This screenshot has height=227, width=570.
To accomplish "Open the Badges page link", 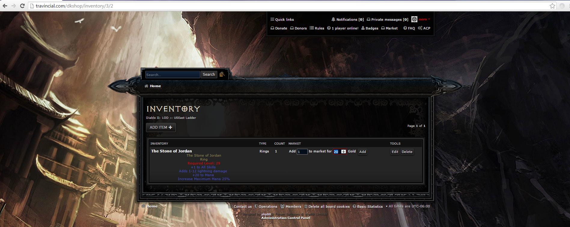I will [x=372, y=28].
